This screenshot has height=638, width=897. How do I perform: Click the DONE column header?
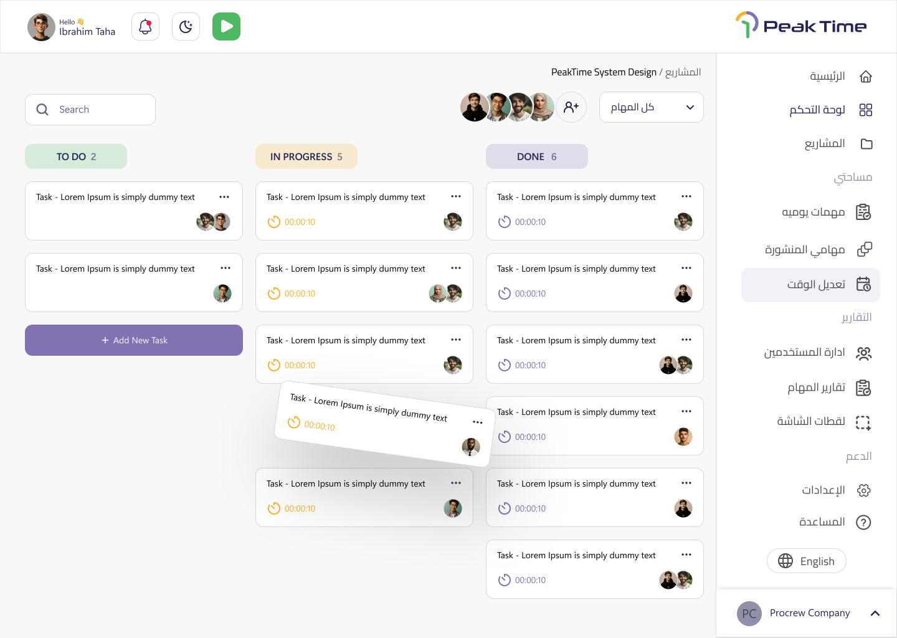pyautogui.click(x=536, y=156)
